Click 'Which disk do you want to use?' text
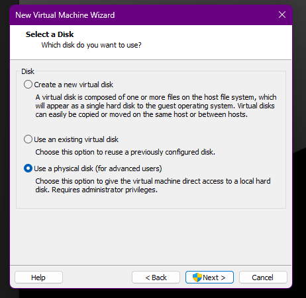The image size is (306, 298). [x=91, y=45]
